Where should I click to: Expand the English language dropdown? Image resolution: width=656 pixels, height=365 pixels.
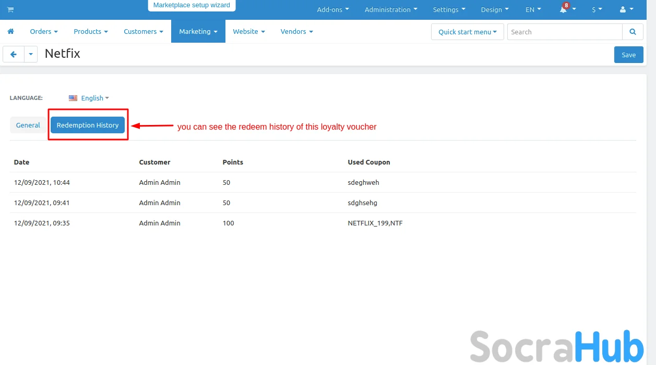95,98
